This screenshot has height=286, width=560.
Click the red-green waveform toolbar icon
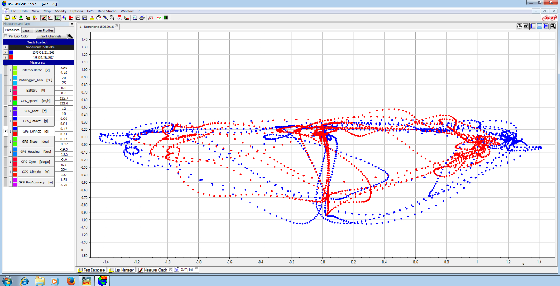tap(159, 18)
